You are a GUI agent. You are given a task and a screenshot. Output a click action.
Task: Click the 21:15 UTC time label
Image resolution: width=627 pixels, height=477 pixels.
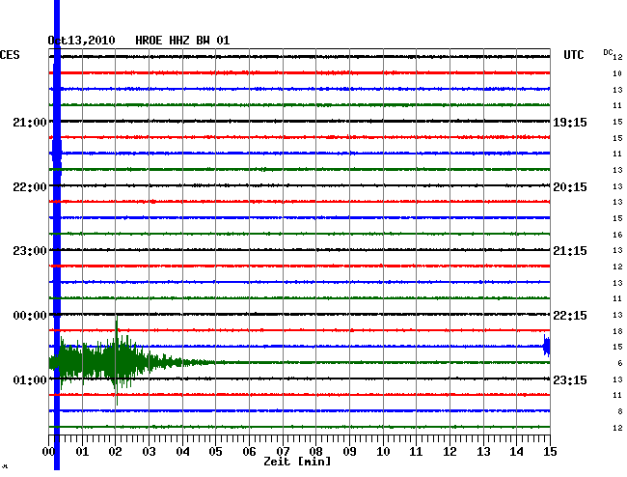(570, 251)
